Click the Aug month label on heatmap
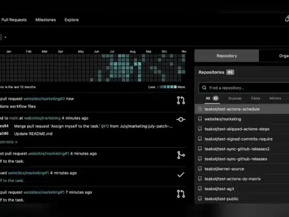 pyautogui.click(x=133, y=52)
